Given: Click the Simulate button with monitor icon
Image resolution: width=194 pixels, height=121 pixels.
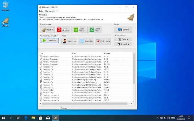Looking at the screenshot, I should pos(123,30).
